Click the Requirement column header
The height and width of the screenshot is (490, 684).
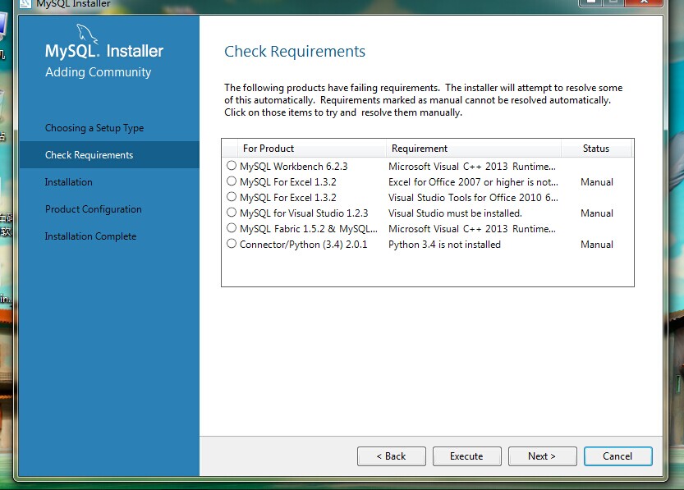[474, 149]
